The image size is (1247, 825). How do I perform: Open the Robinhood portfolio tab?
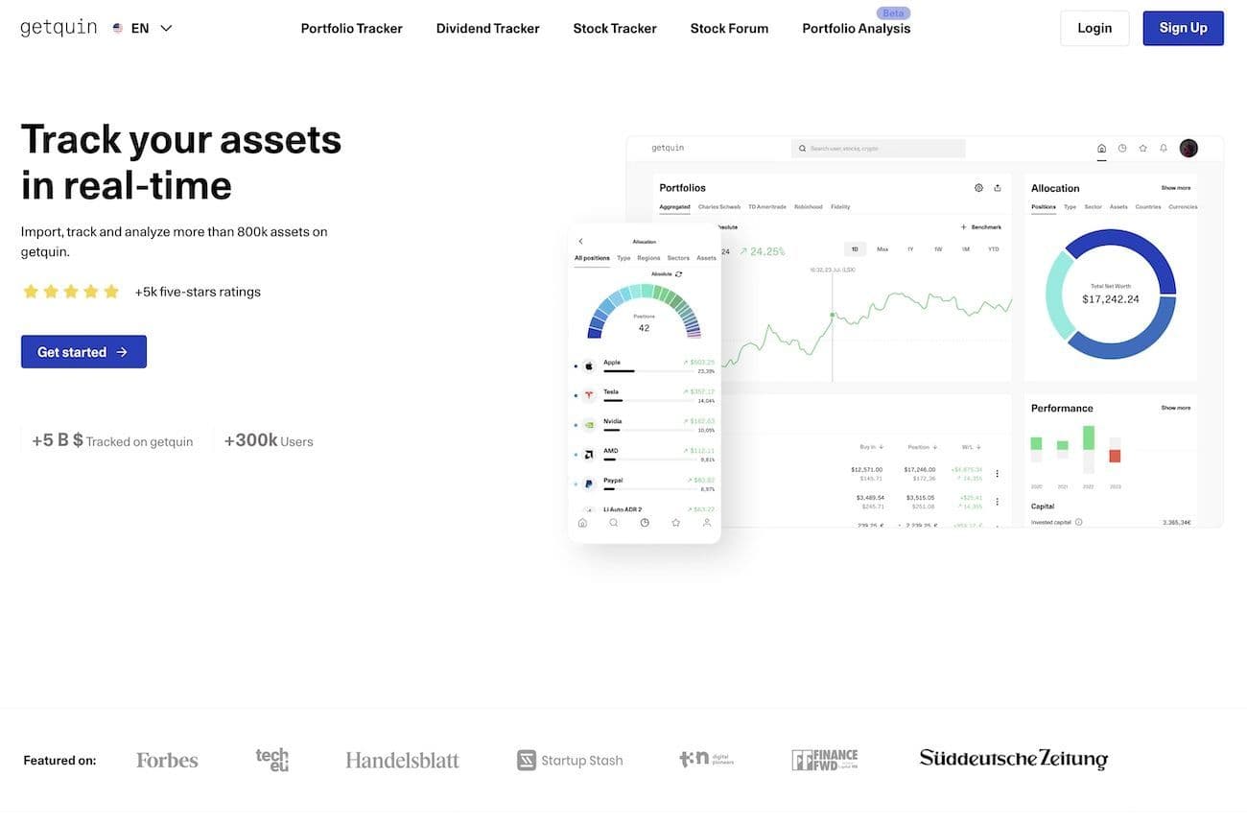(809, 207)
